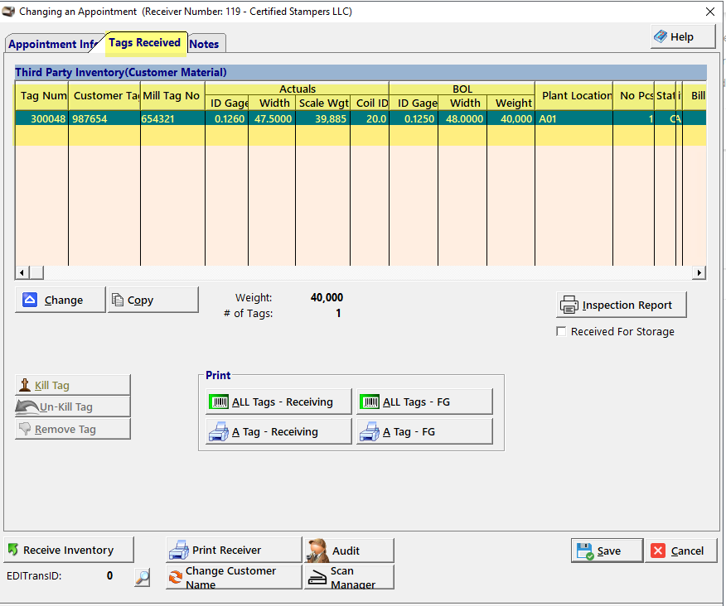This screenshot has height=606, width=726.
Task: Click the thumbs-down icon on Remove Tag
Action: pos(25,429)
